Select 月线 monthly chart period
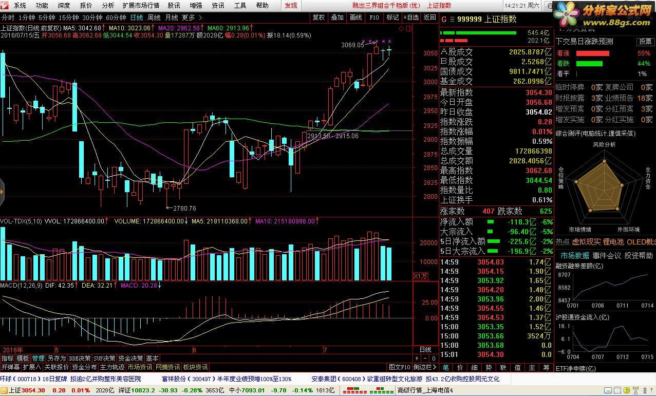The height and width of the screenshot is (396, 656). pyautogui.click(x=172, y=17)
